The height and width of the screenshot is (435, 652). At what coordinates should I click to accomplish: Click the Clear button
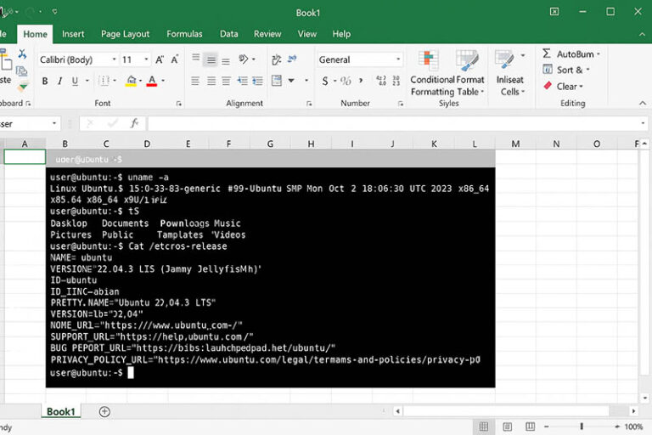pyautogui.click(x=567, y=86)
